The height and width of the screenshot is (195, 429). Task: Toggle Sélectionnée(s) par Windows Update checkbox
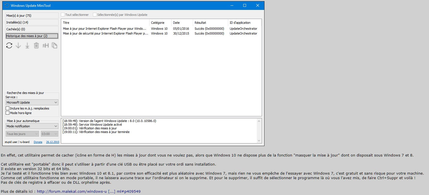[x=95, y=15]
